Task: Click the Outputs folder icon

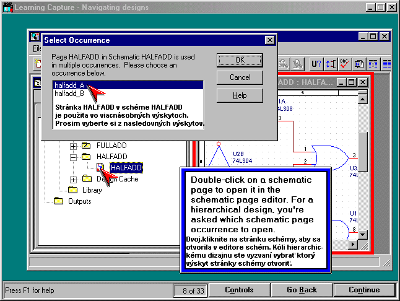Action: (x=59, y=201)
